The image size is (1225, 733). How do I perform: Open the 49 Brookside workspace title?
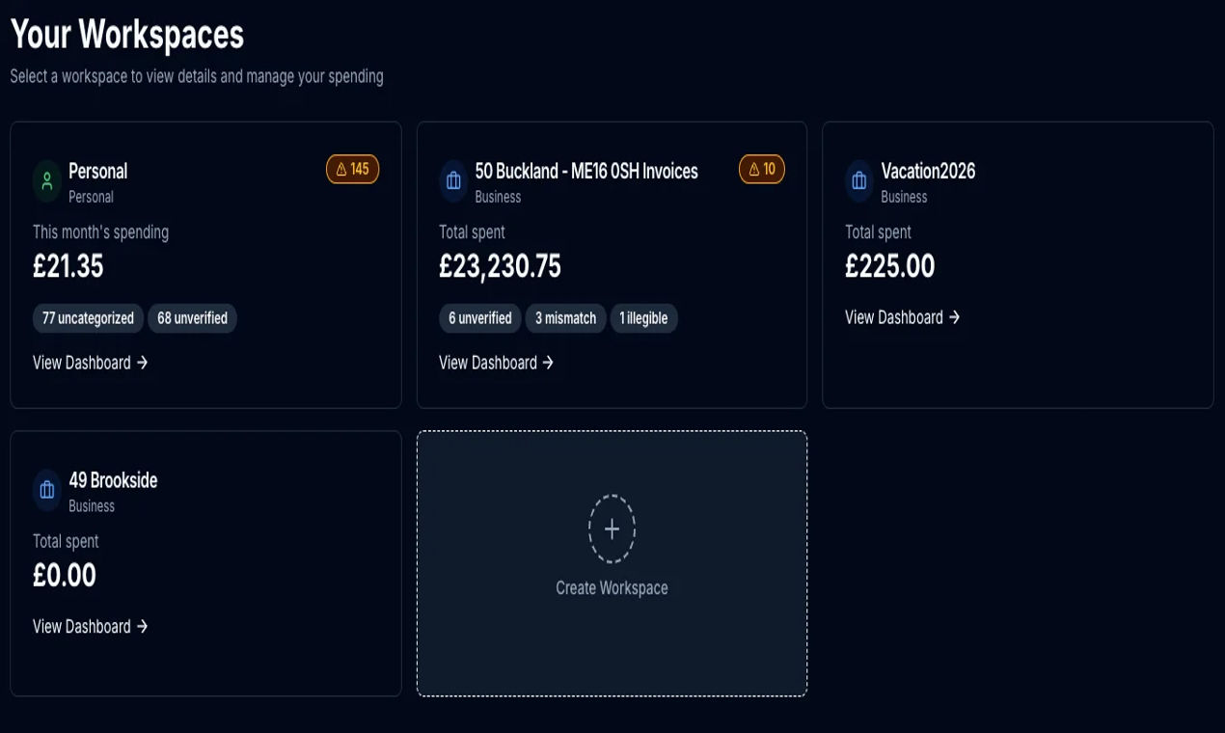click(x=113, y=480)
